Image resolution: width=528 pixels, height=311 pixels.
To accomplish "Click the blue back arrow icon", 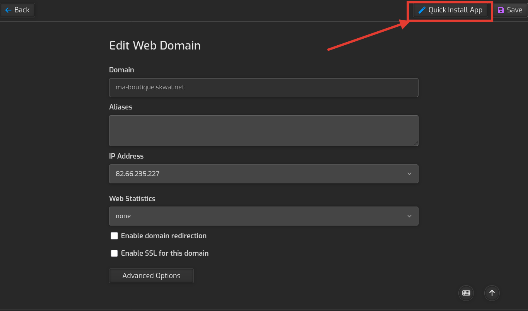I will coord(8,10).
